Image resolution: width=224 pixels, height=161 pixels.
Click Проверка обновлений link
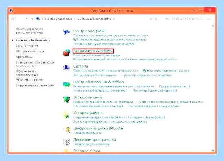point(175,86)
